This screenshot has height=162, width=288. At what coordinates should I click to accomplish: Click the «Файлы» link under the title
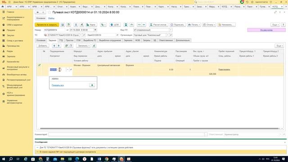pyautogui.click(x=51, y=18)
